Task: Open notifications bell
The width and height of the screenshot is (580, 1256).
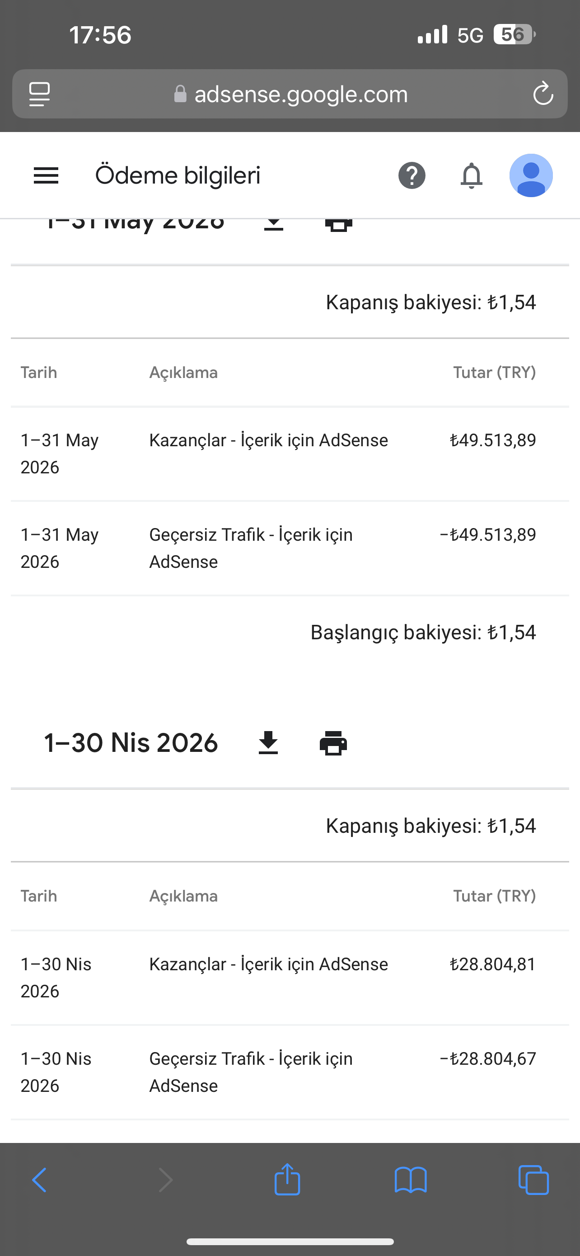Action: [472, 175]
